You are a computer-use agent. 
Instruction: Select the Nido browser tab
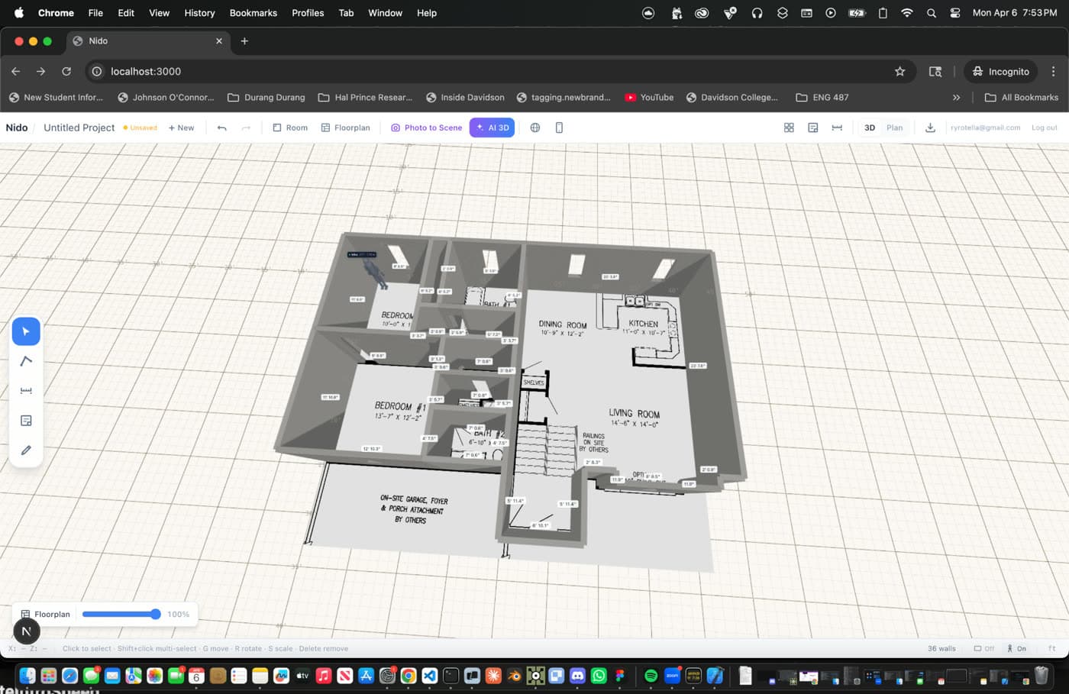pyautogui.click(x=148, y=41)
